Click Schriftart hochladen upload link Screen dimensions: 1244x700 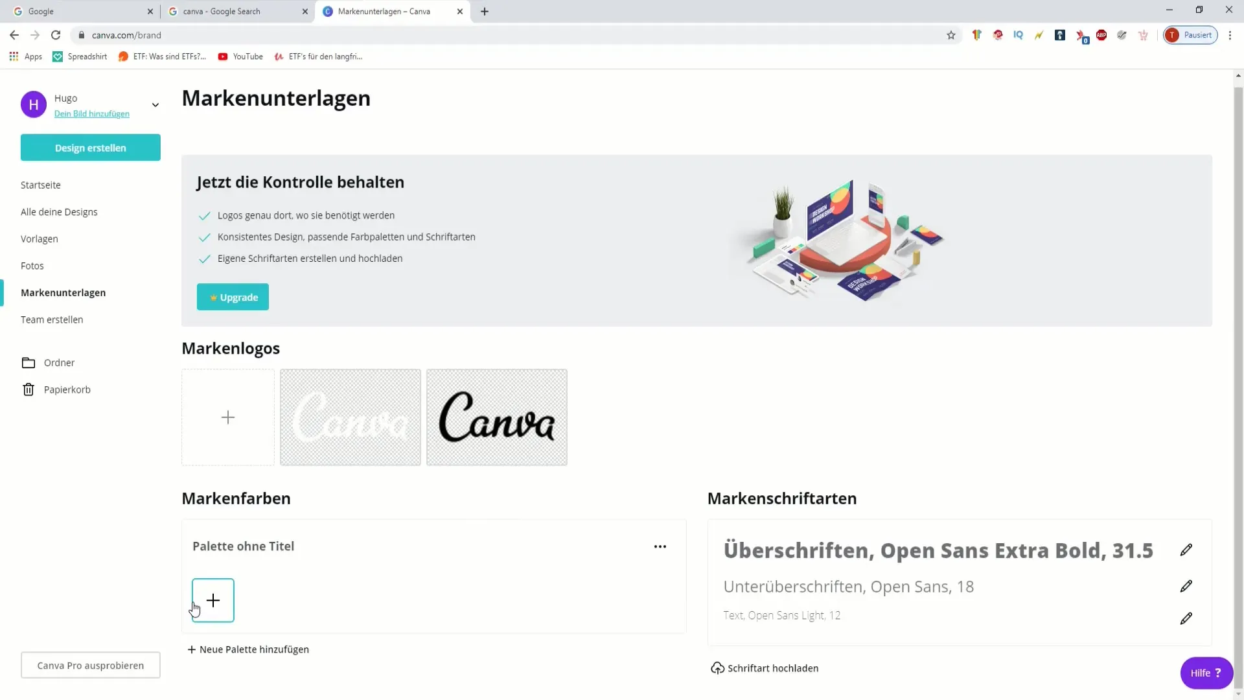pos(765,668)
